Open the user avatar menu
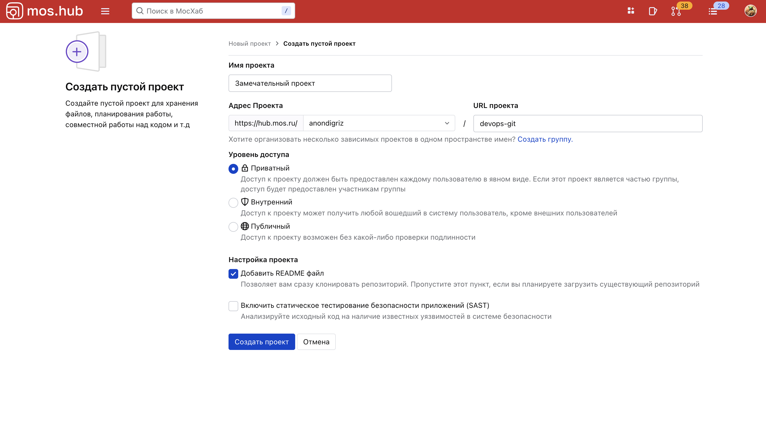This screenshot has height=438, width=766. pyautogui.click(x=750, y=11)
